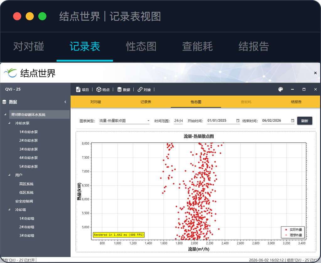Select 4#冷却水泵 in the tree
321x263 pixels.
pyautogui.click(x=29, y=158)
